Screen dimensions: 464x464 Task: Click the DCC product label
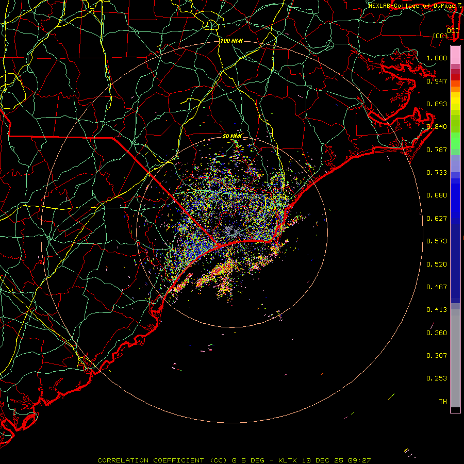pos(453,31)
